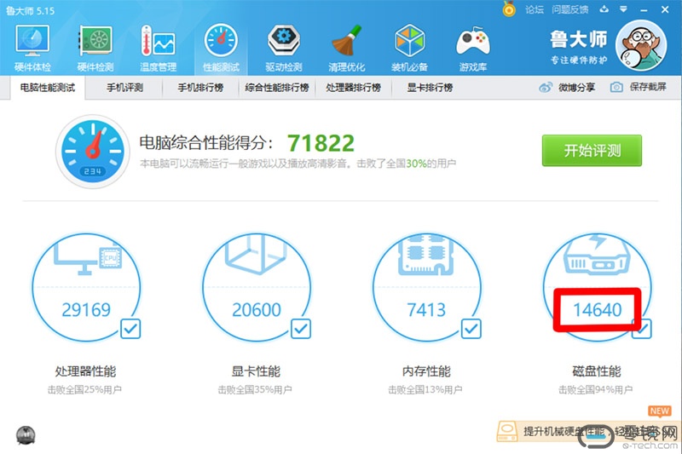Open the 论坛 forum link

coord(535,9)
